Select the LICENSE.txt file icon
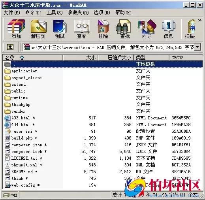 pyautogui.click(x=8, y=158)
